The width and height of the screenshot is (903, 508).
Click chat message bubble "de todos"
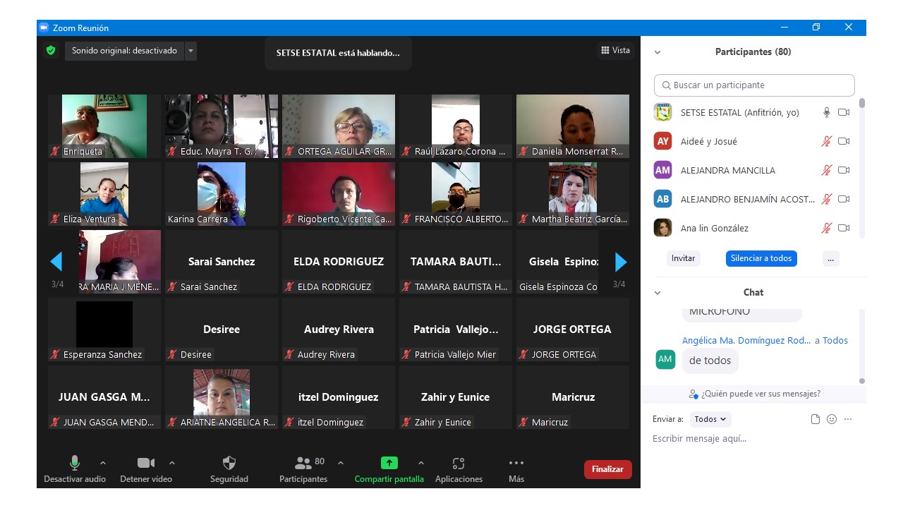pos(710,361)
